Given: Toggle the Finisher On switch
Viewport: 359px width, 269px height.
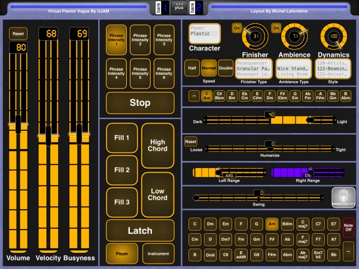Looking at the screenshot, I should click(x=237, y=28).
